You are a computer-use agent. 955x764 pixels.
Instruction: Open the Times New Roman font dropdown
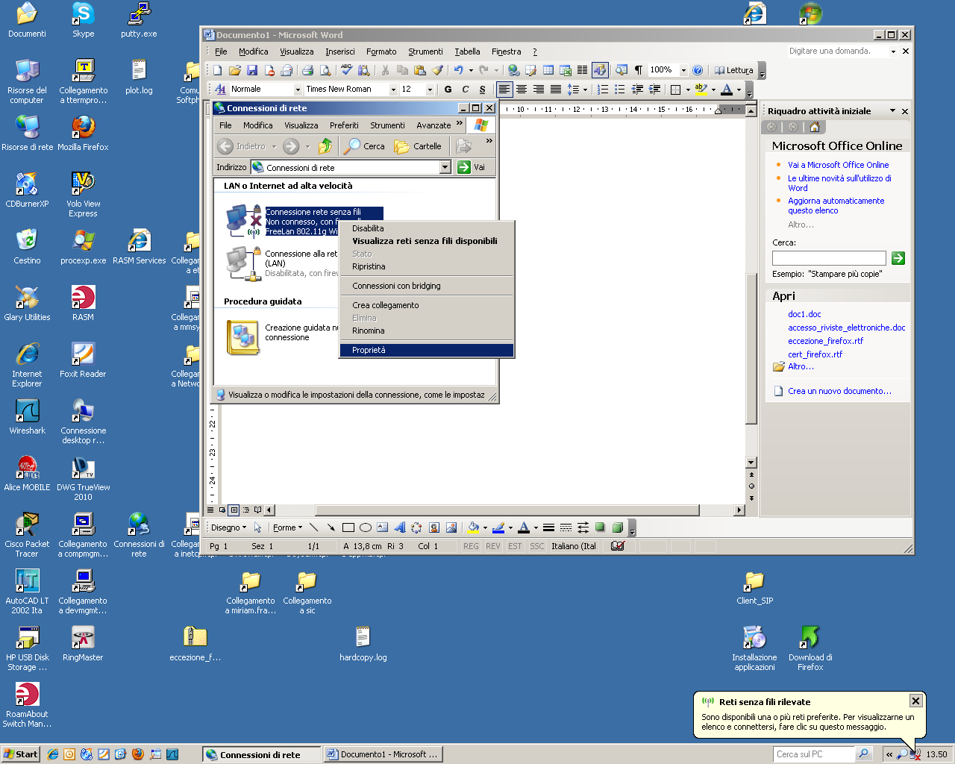tap(394, 90)
